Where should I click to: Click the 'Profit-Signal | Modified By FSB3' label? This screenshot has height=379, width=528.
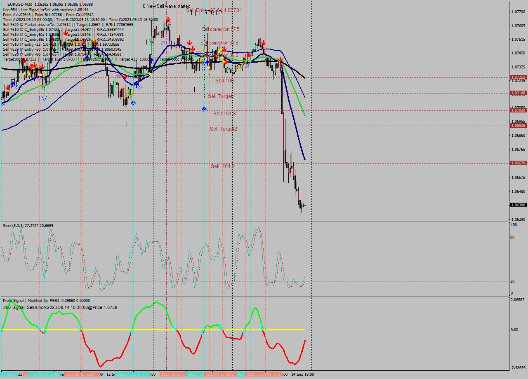click(46, 301)
